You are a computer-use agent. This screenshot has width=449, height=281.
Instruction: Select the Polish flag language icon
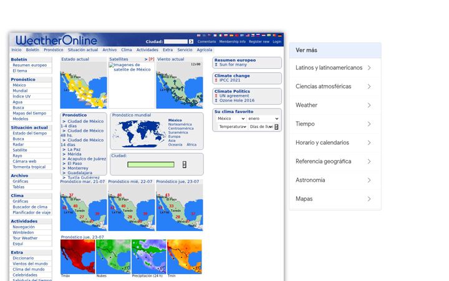click(226, 35)
